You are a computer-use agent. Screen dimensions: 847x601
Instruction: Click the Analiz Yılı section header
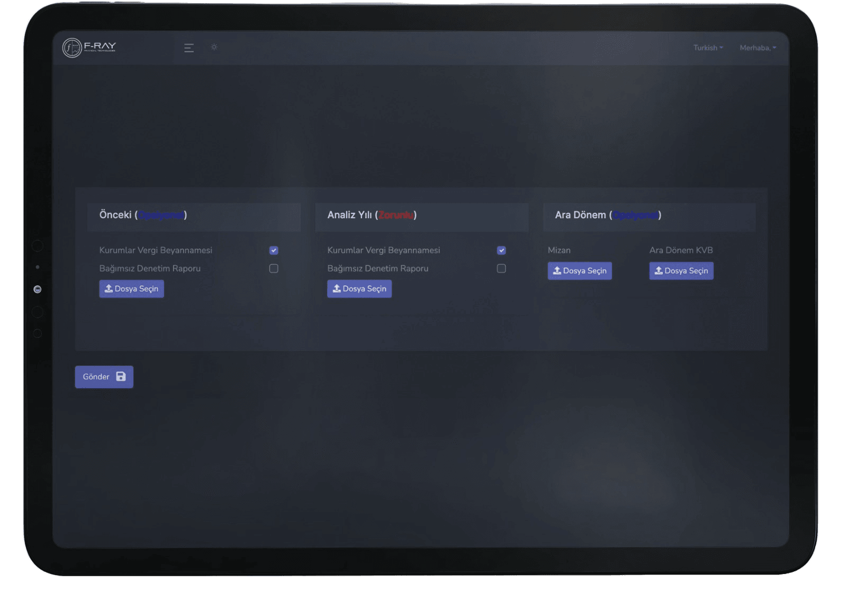(x=422, y=217)
